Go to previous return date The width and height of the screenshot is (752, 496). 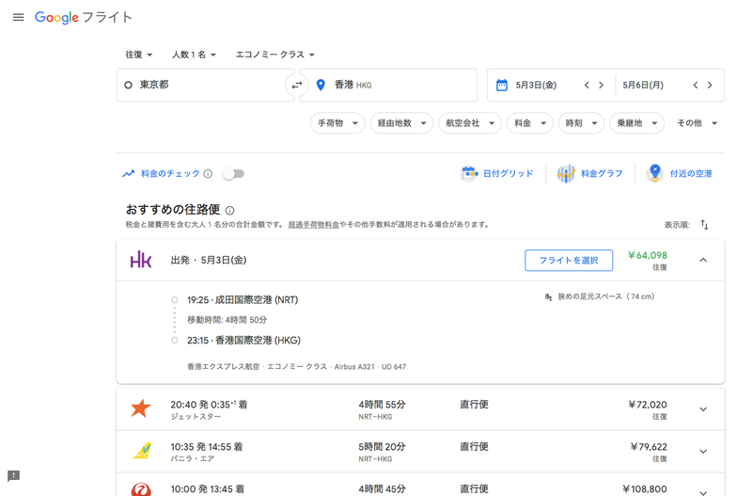click(696, 85)
